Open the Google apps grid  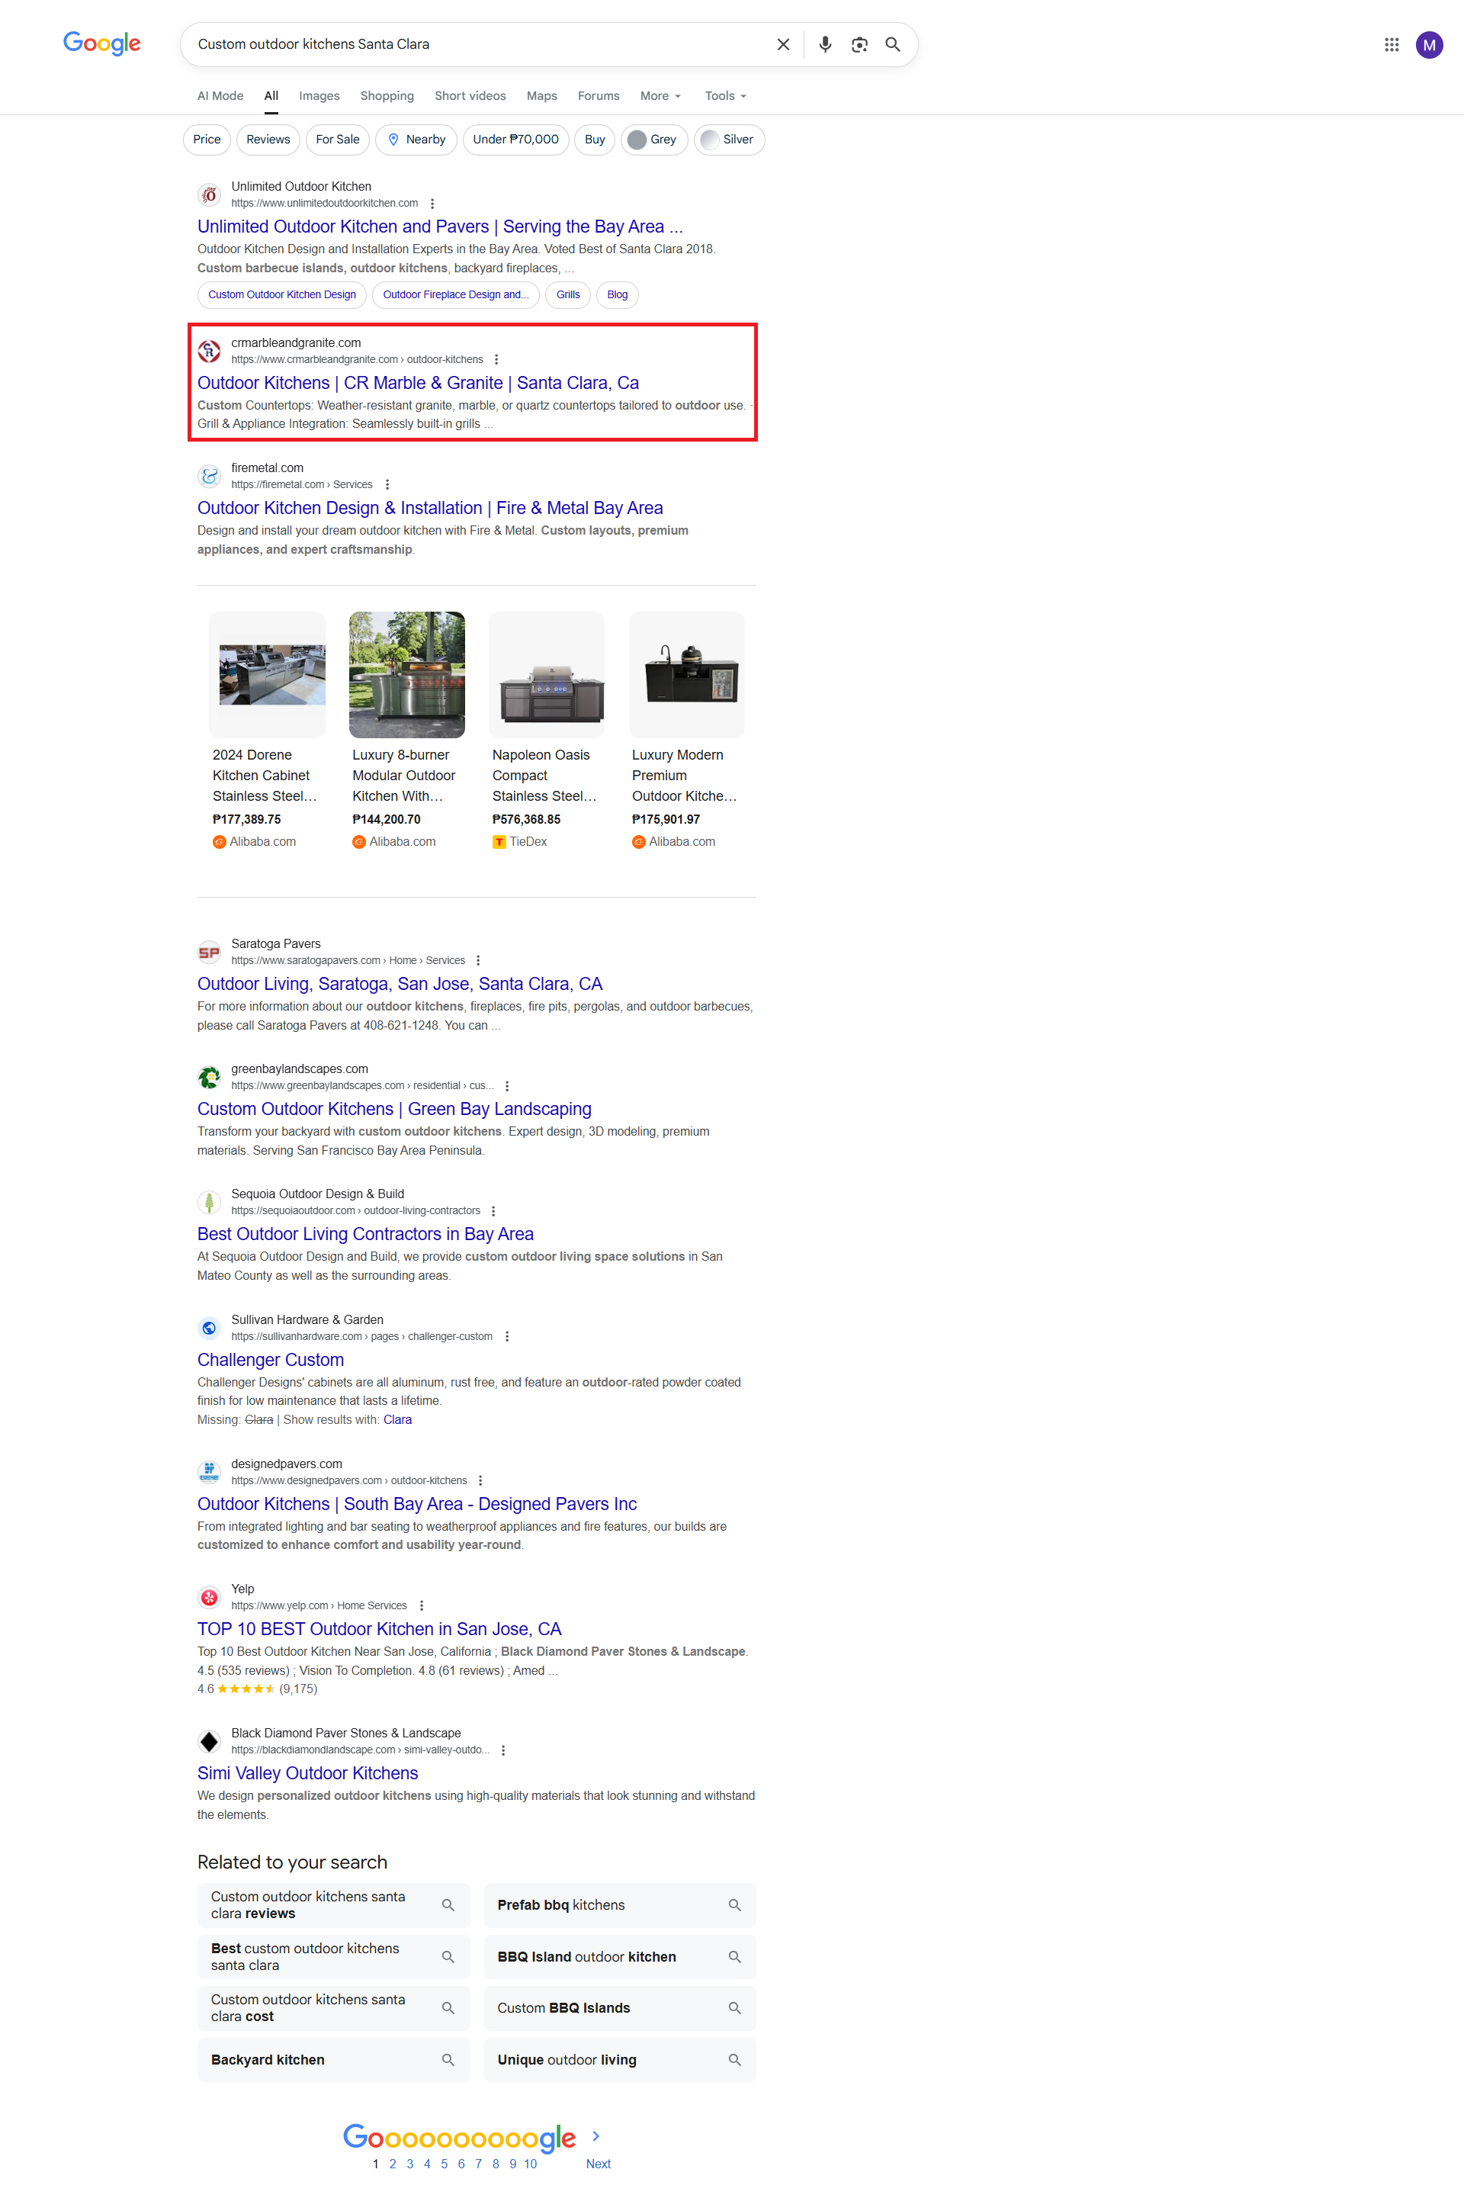(x=1391, y=44)
